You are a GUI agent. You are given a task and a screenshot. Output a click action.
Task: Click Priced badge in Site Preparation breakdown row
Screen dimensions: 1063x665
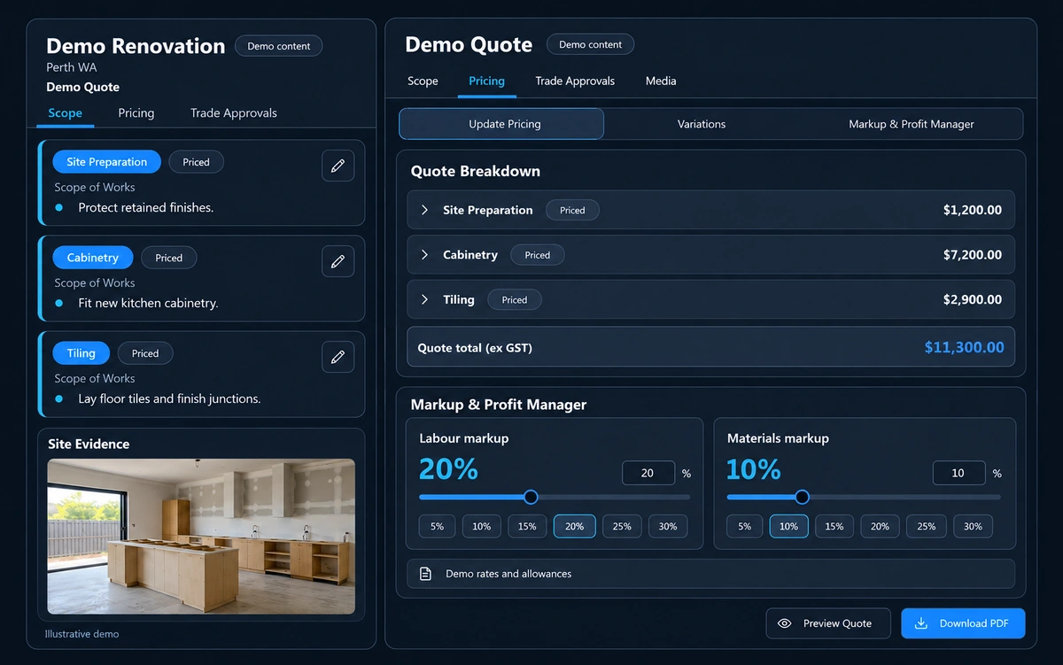pyautogui.click(x=572, y=210)
